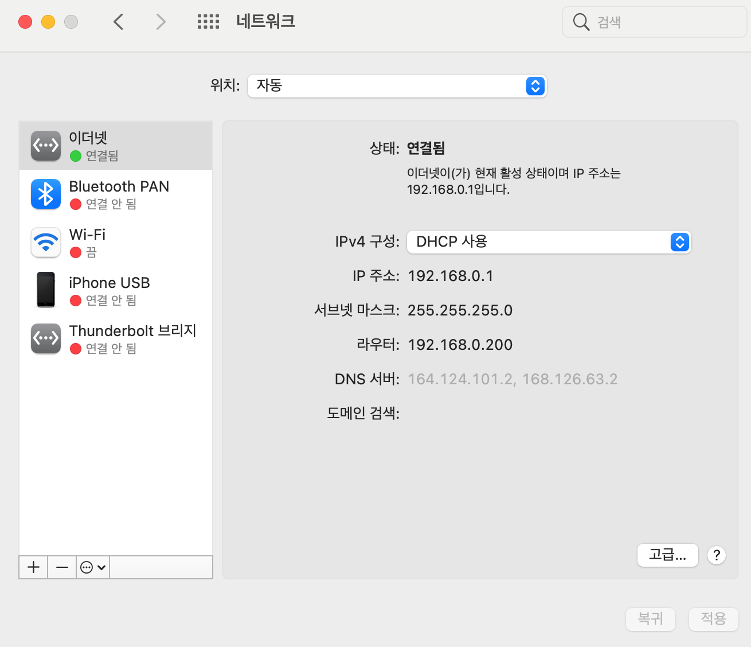Select the Wi-Fi icon in sidebar

point(46,242)
